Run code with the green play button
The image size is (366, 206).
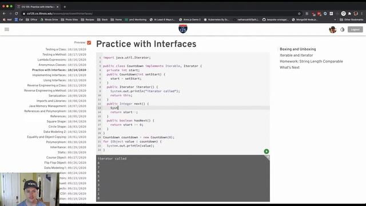(x=266, y=151)
